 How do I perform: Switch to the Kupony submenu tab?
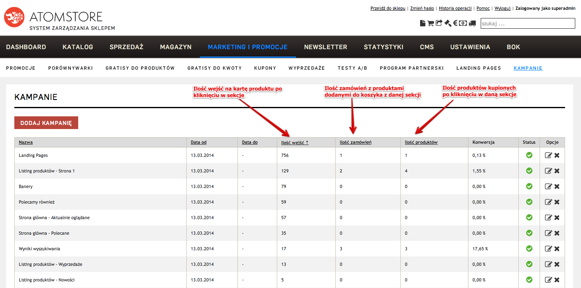(265, 68)
